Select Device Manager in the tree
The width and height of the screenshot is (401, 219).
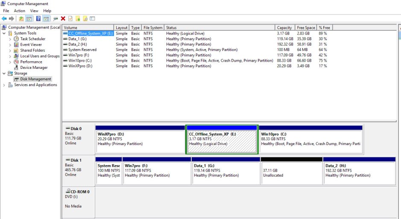[34, 68]
